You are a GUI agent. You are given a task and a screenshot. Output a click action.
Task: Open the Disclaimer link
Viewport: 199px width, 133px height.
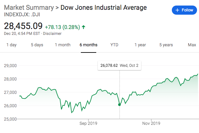coord(53,33)
